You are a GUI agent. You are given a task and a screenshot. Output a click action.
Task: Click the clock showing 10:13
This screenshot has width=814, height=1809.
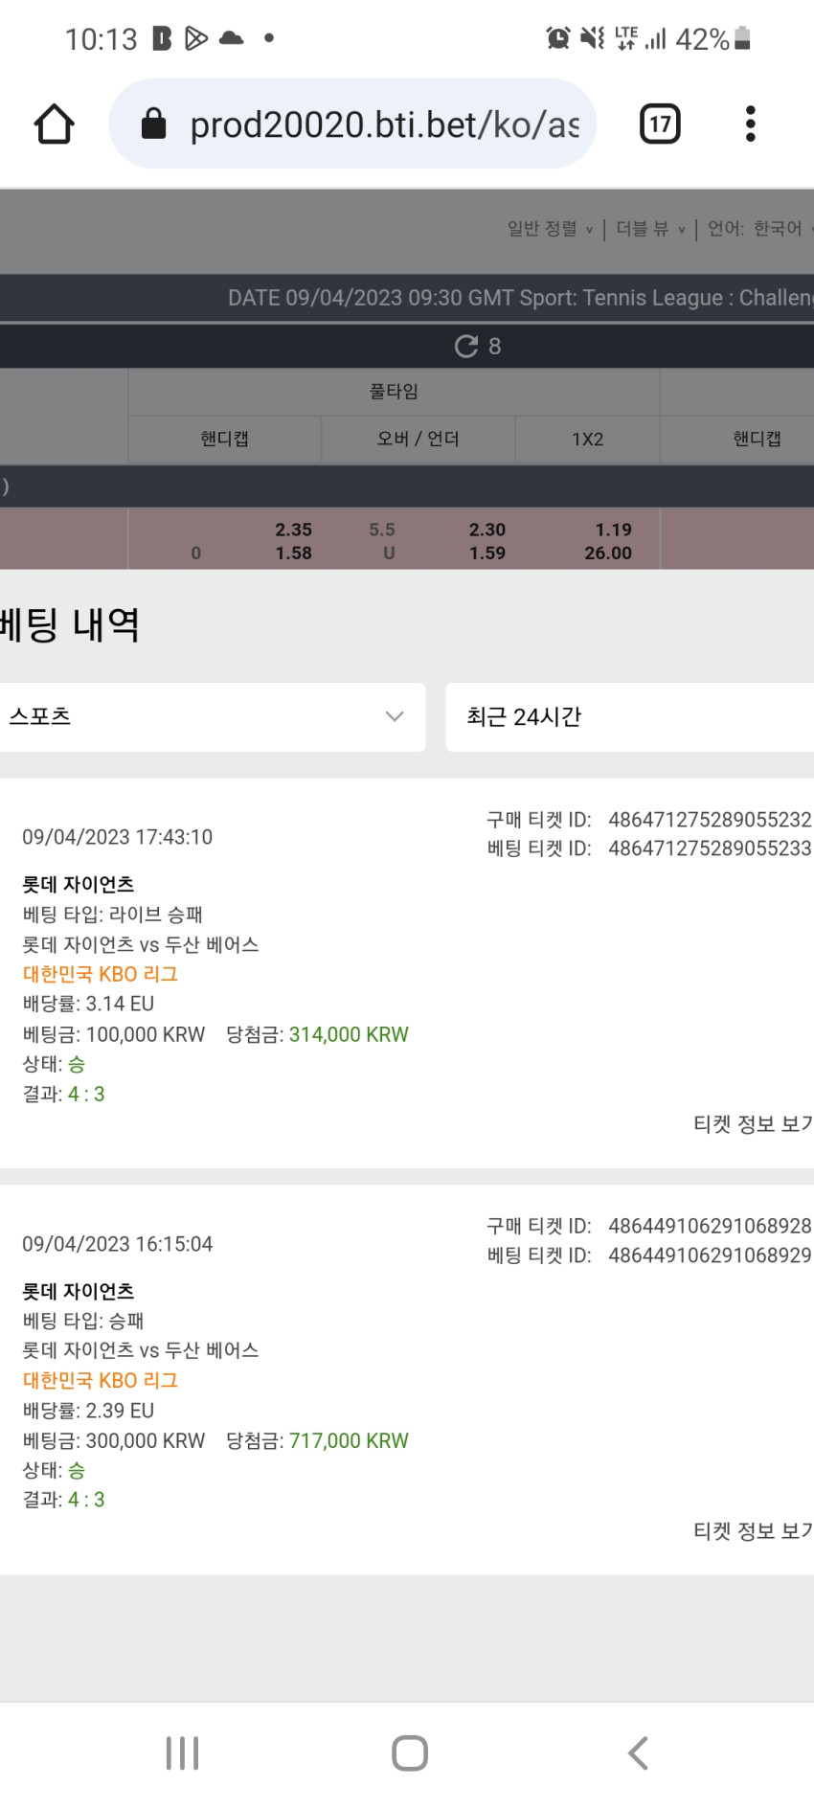[102, 39]
